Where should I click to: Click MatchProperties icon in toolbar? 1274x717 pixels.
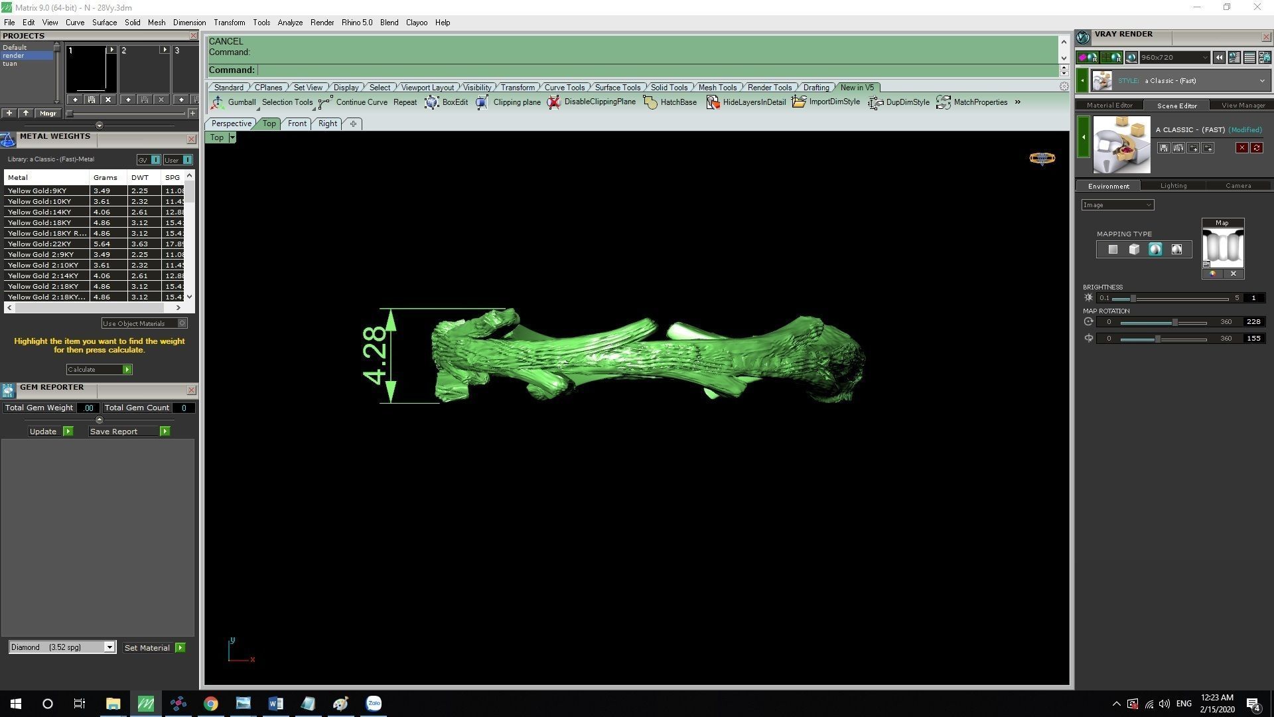[943, 102]
